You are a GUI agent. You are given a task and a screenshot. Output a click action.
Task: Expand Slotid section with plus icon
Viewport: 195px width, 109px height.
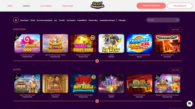[x=97, y=101]
